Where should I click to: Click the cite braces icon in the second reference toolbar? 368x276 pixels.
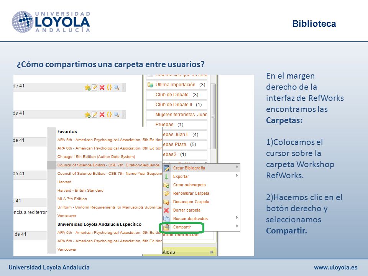pos(109,115)
